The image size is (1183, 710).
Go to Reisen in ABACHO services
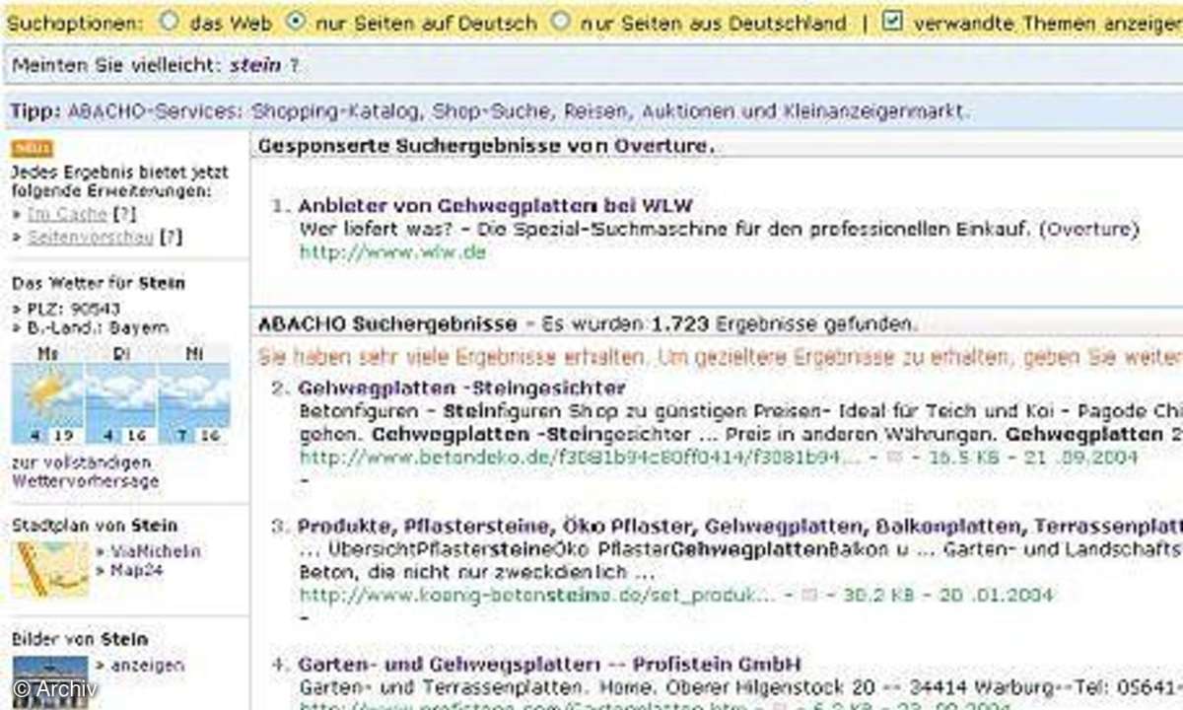point(597,111)
